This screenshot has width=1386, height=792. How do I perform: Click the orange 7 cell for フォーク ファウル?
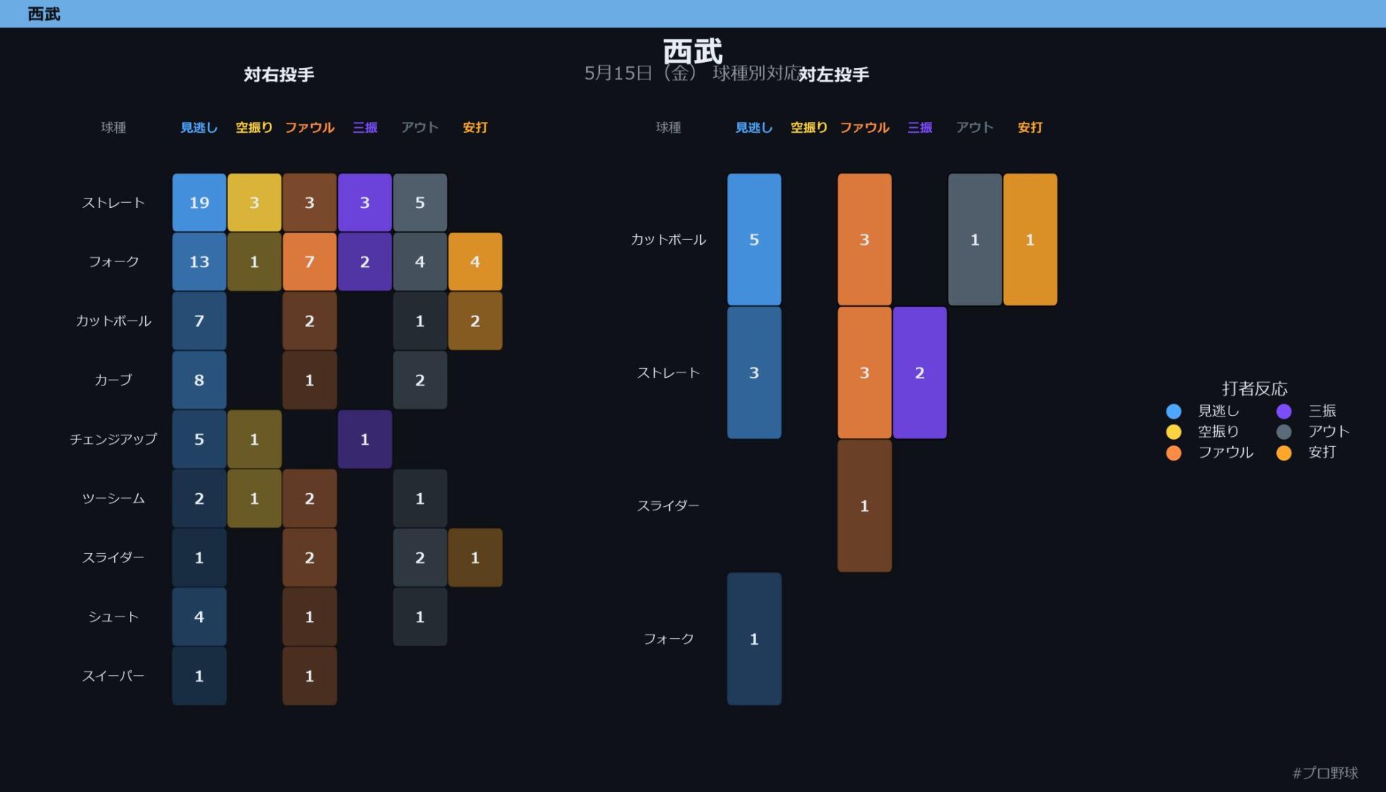click(x=310, y=262)
